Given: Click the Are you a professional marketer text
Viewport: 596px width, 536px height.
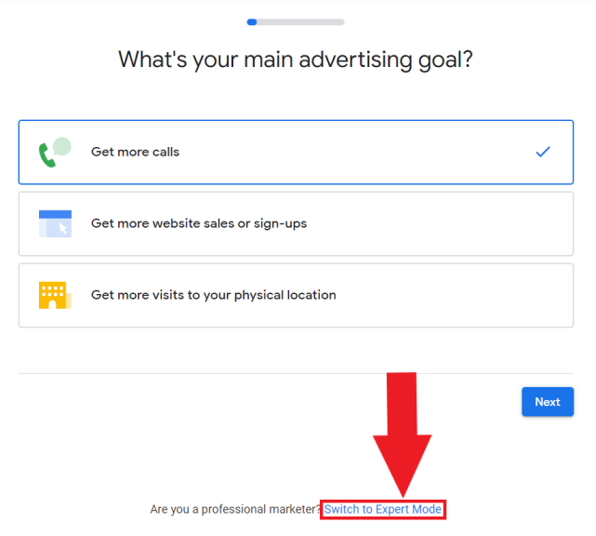Looking at the screenshot, I should [x=235, y=509].
